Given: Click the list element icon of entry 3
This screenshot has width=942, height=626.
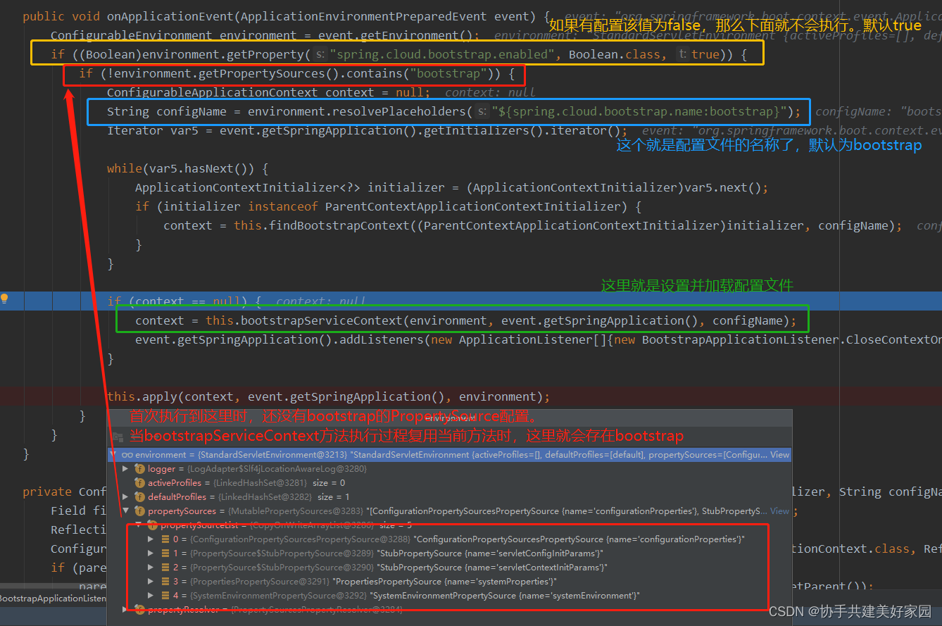Looking at the screenshot, I should coord(165,582).
